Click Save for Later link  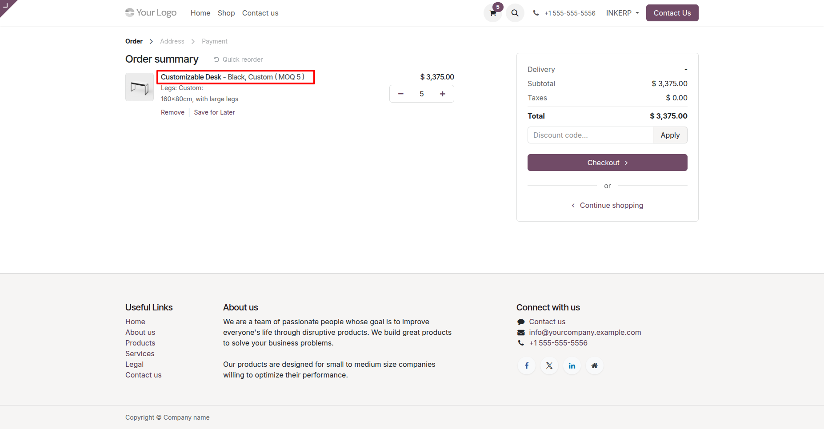pyautogui.click(x=214, y=112)
